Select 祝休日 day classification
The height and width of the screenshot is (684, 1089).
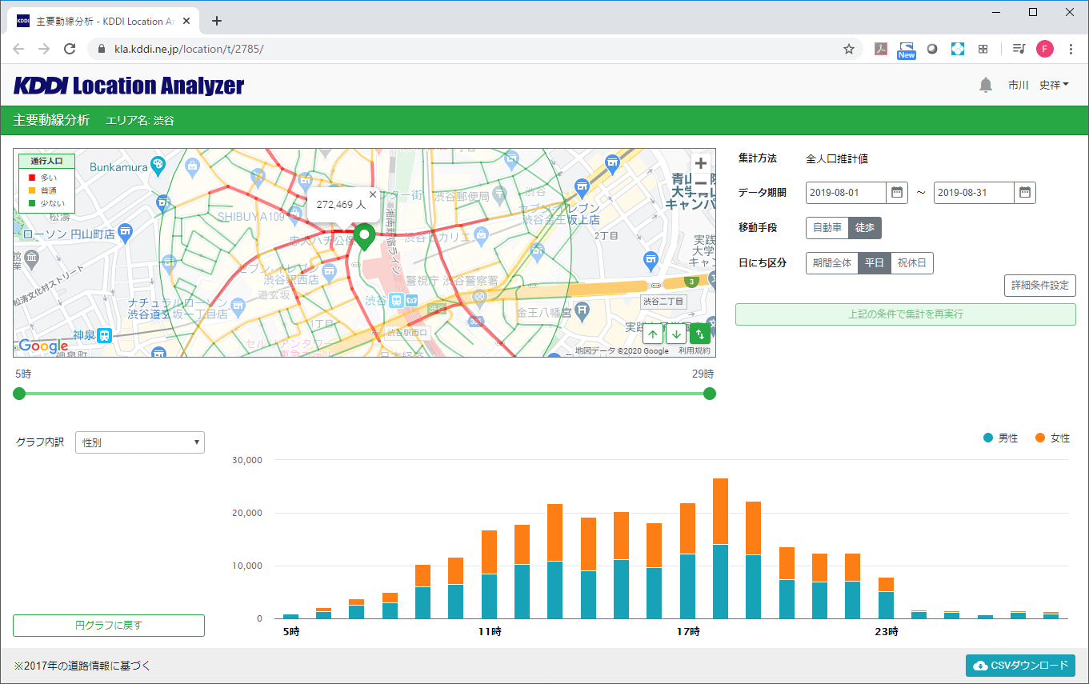point(912,263)
